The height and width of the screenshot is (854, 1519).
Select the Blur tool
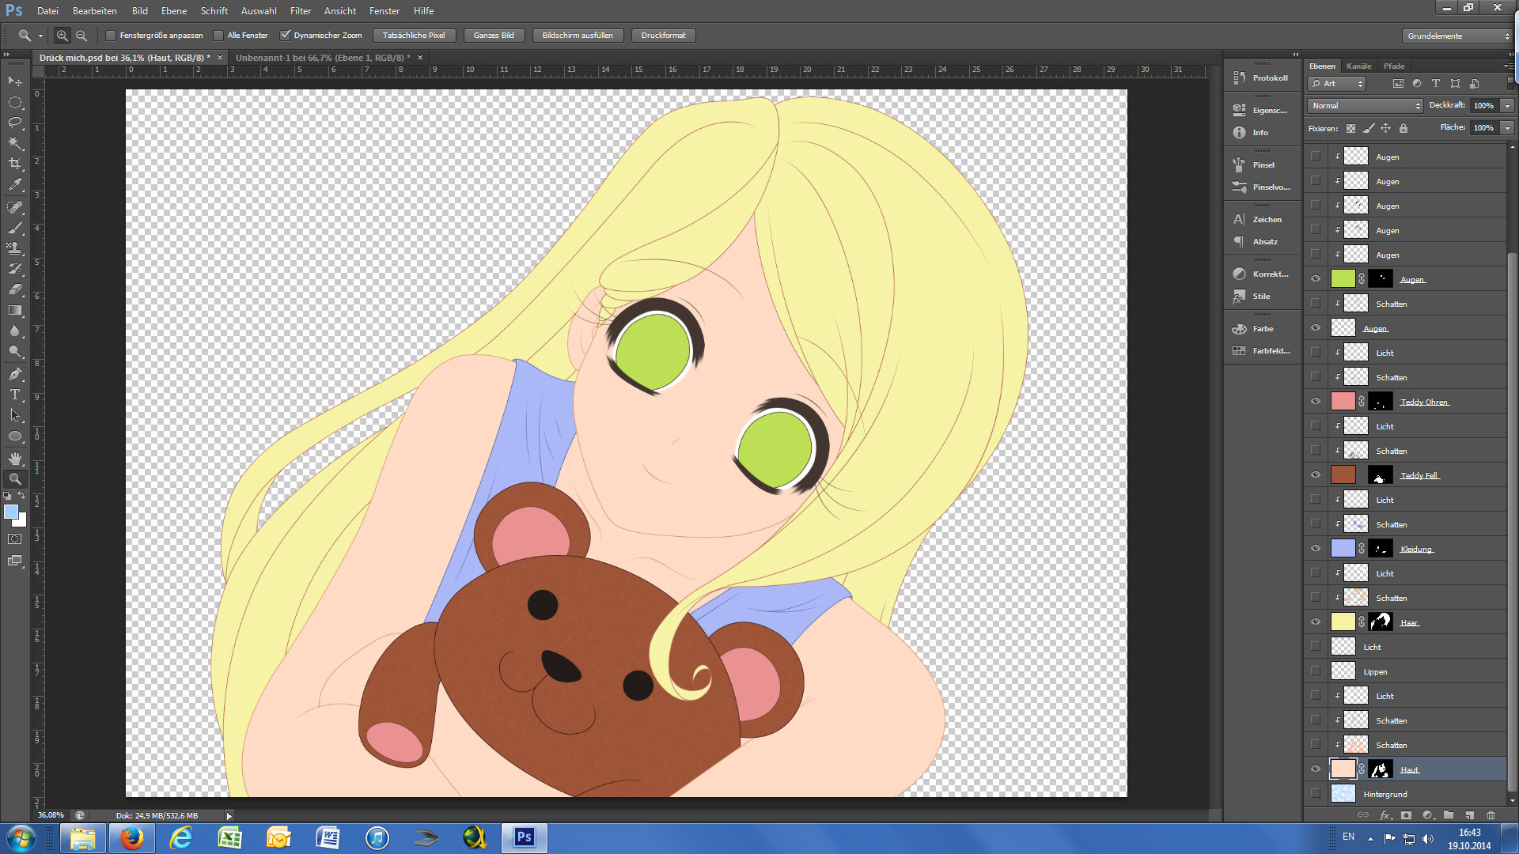[x=15, y=331]
